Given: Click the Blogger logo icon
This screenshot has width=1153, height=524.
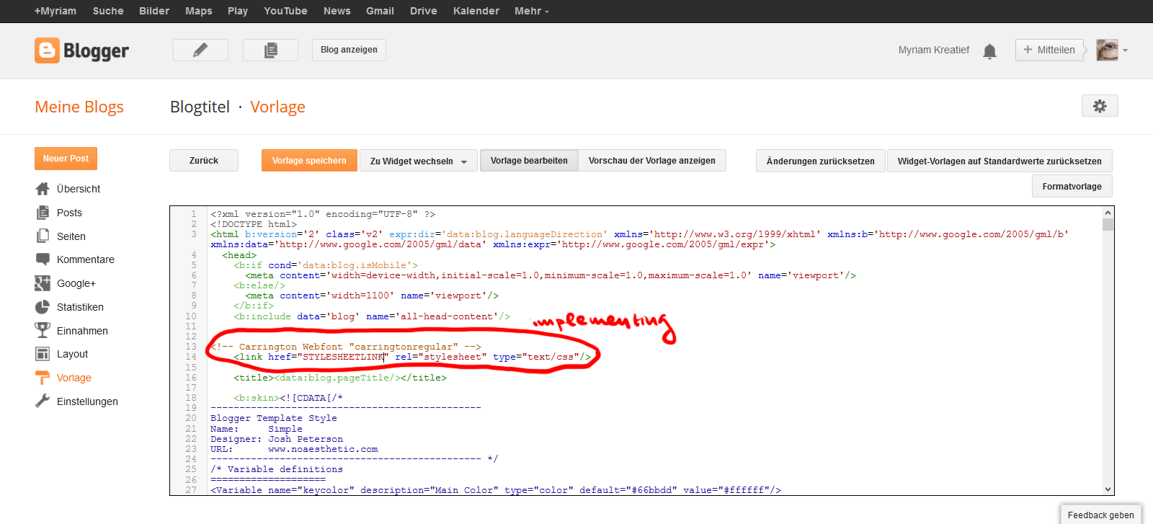Looking at the screenshot, I should point(47,50).
